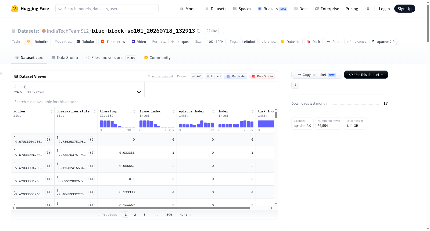Image resolution: width=430 pixels, height=231 pixels.
Task: Switch to the Dataset card tab
Action: (29, 58)
